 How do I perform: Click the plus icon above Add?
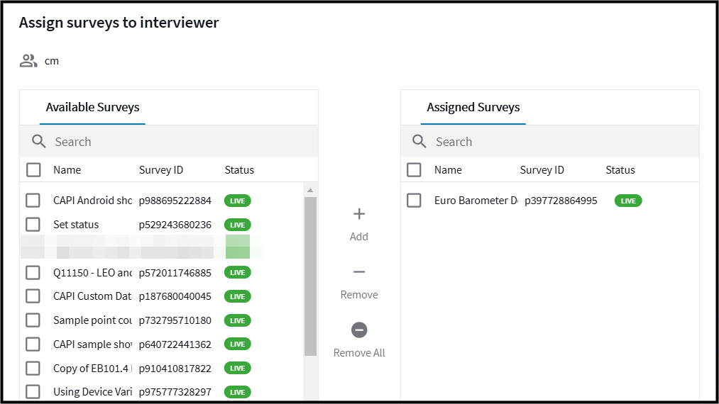click(359, 214)
